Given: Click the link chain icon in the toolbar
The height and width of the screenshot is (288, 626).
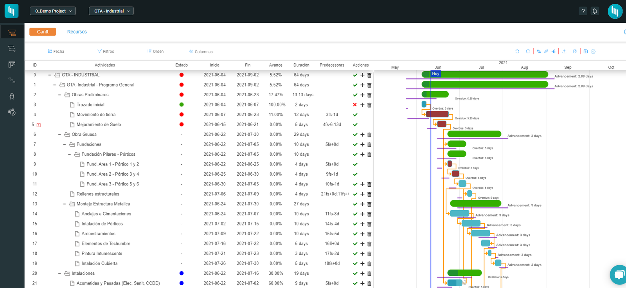Looking at the screenshot, I should 546,51.
